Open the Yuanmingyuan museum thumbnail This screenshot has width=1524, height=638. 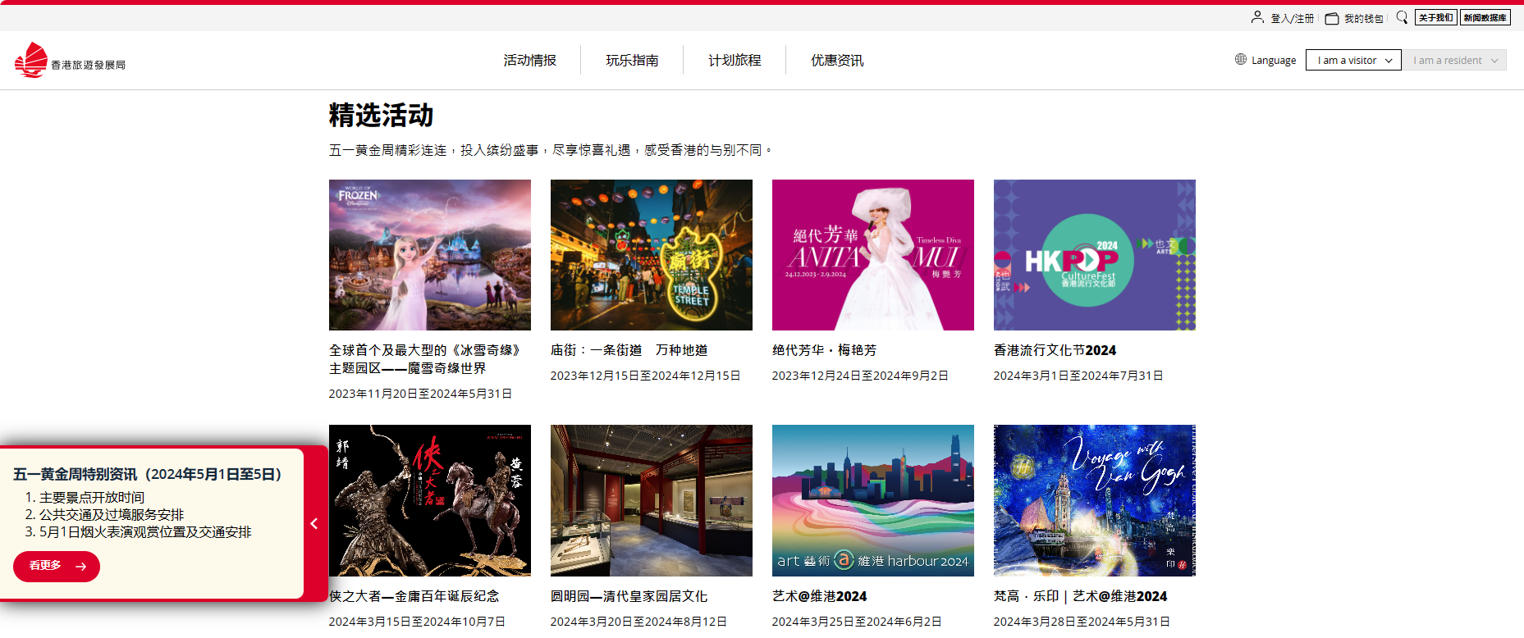pos(652,500)
